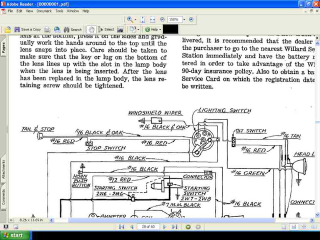Click the Zoom Out minus button
Viewport: 320px width, 240px height.
click(x=162, y=19)
